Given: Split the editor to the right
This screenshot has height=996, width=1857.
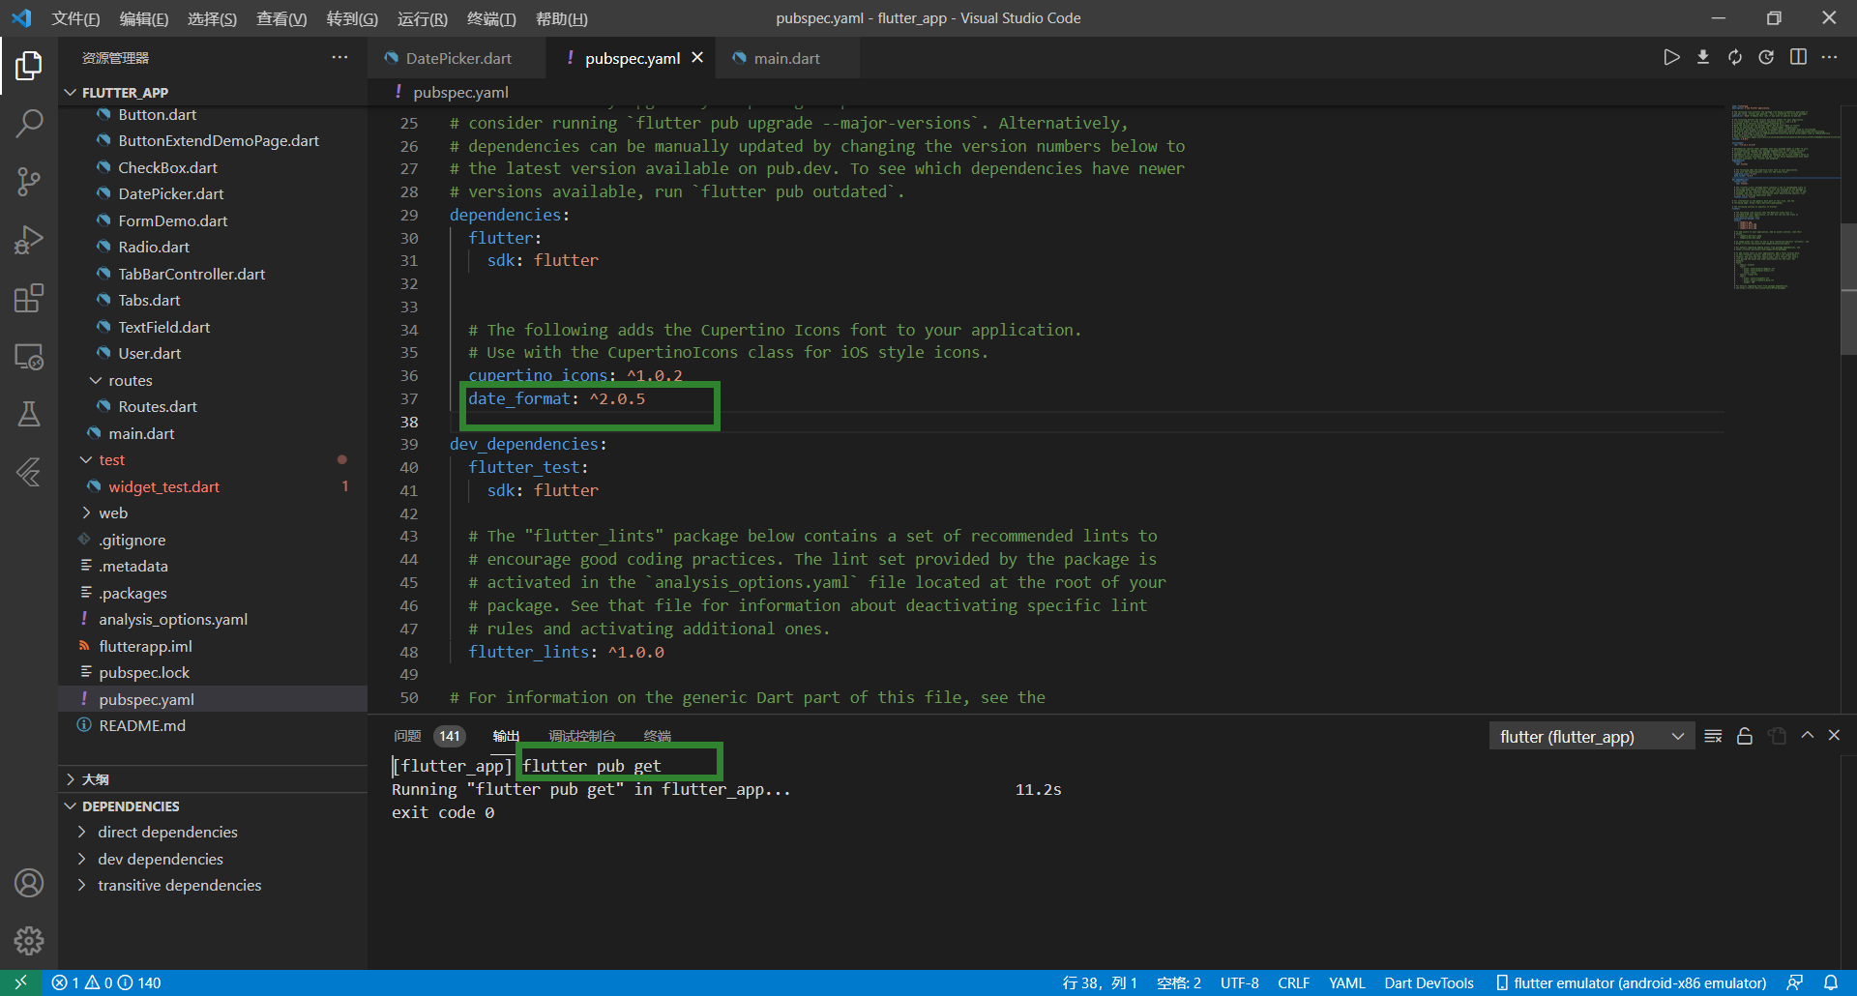Looking at the screenshot, I should pyautogui.click(x=1798, y=57).
